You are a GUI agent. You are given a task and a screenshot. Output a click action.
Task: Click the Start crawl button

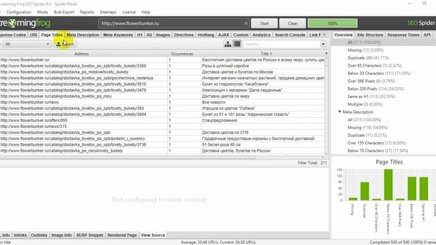pyautogui.click(x=264, y=23)
